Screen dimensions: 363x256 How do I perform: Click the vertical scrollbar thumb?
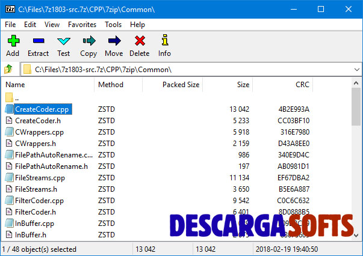(x=356, y=106)
